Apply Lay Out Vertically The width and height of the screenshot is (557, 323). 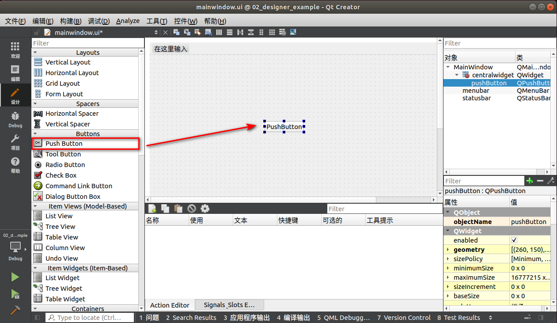tap(230, 32)
